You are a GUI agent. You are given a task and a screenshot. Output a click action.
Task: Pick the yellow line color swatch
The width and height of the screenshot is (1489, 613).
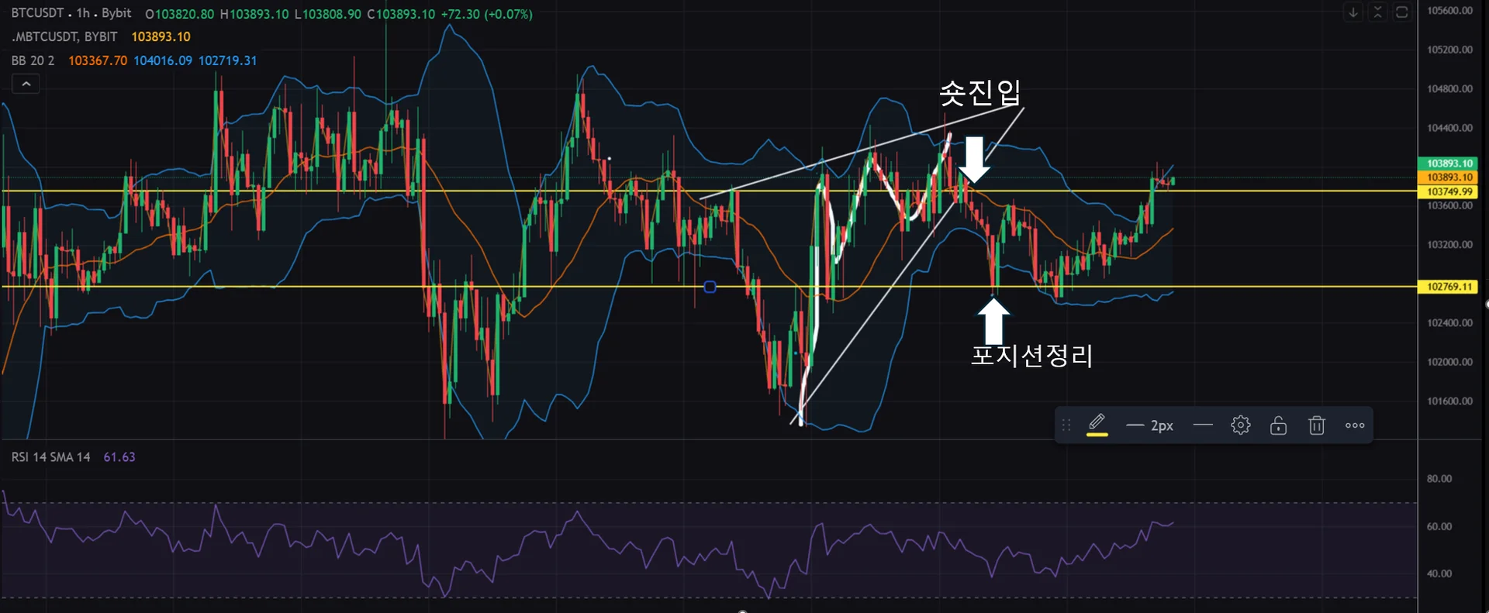1097,435
